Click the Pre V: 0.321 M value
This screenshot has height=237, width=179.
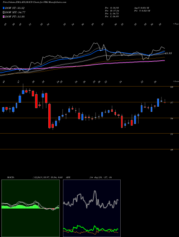142,11
